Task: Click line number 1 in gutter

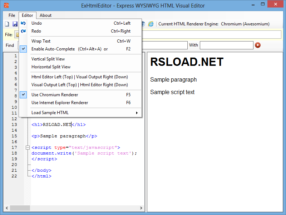Action: (16, 56)
